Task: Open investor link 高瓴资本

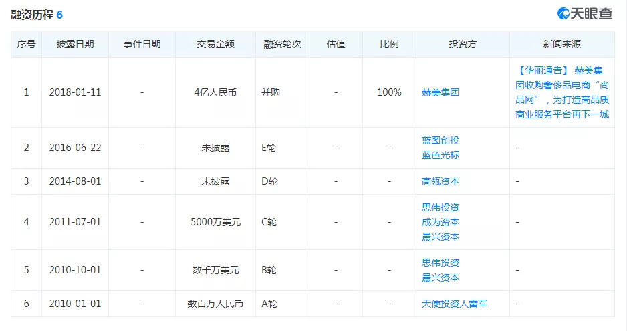Action: coord(441,181)
